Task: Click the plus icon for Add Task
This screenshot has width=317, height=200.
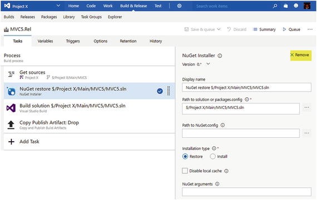Action: tap(11, 142)
